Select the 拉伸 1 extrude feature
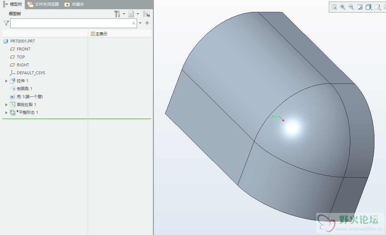This screenshot has height=235, width=386. pyautogui.click(x=22, y=81)
